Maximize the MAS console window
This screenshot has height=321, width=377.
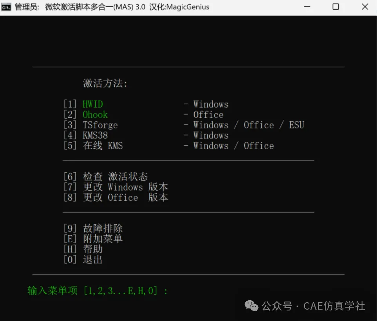335,7
